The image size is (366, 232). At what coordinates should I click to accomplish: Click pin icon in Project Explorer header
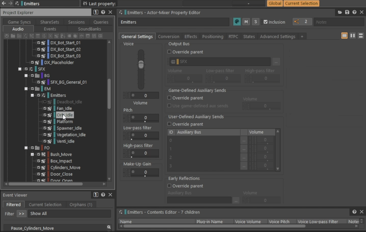click(x=96, y=12)
